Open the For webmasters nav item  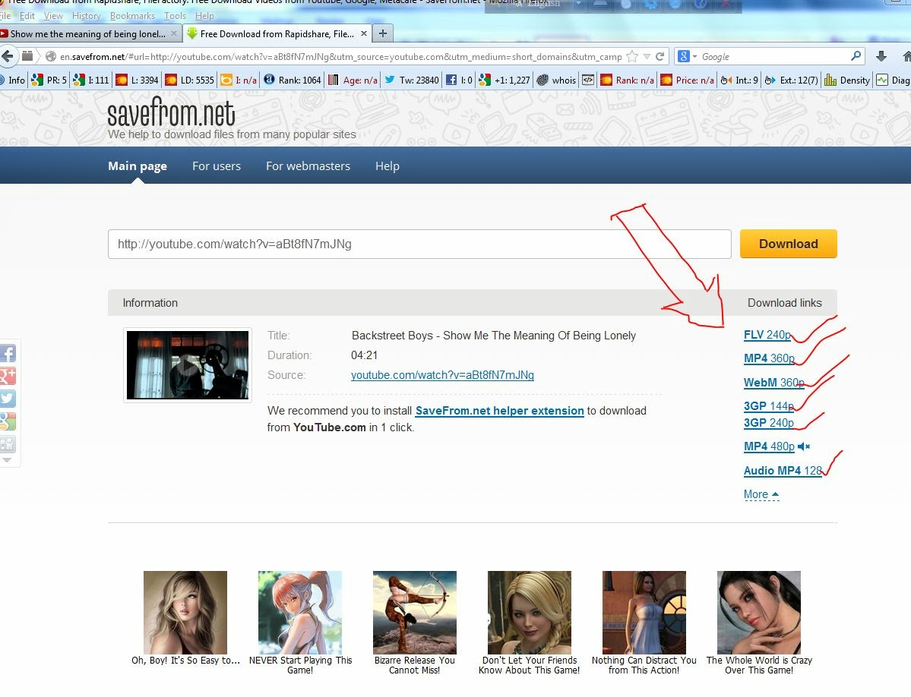click(308, 166)
